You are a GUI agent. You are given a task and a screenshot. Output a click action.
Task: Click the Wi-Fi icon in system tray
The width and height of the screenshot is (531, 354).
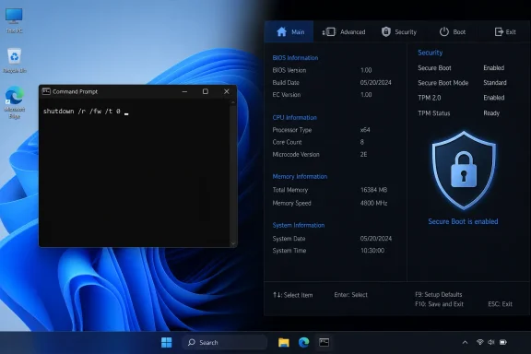(480, 342)
